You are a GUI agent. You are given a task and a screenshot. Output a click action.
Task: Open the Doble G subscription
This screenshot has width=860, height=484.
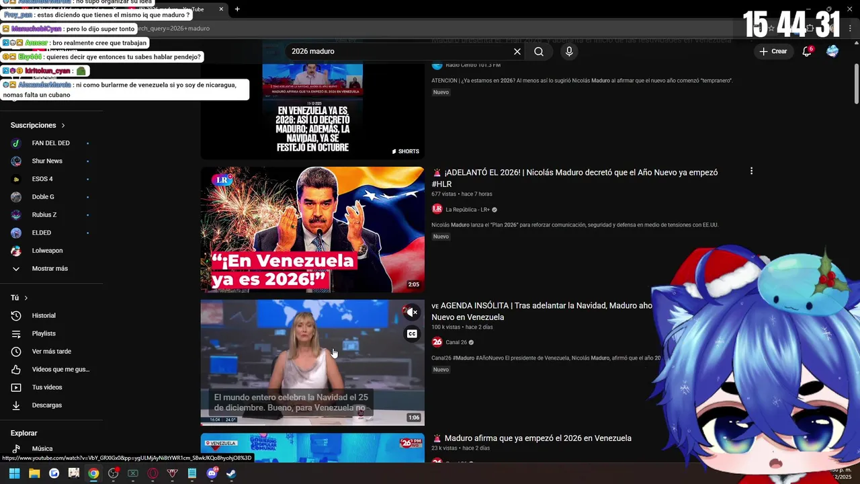pos(51,197)
